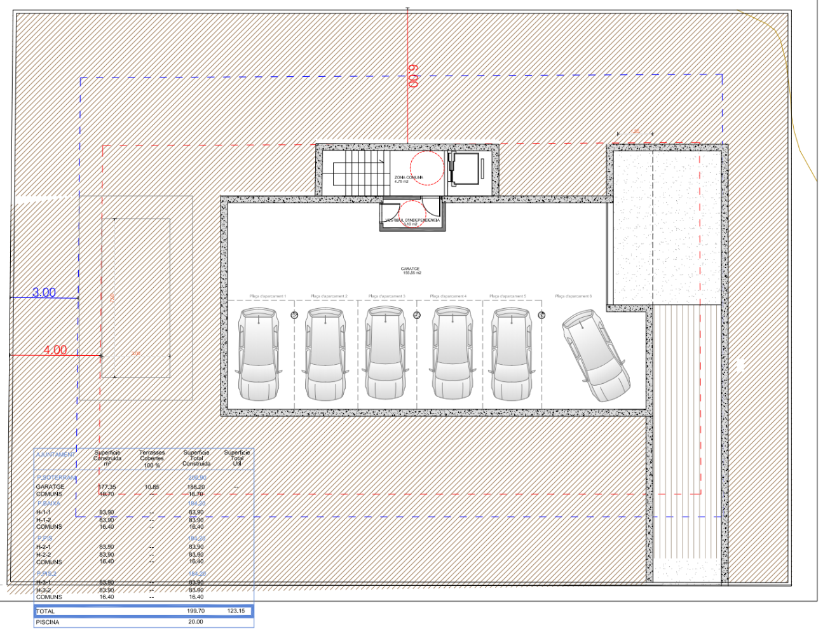Select the P.SOTERRANI heading in the table
Viewport: 830px width, 631px height.
tap(57, 477)
